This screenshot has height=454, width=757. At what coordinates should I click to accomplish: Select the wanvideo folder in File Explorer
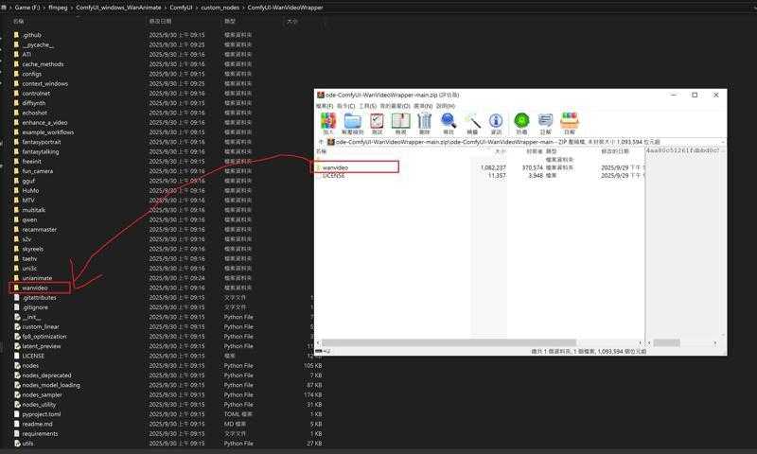pyautogui.click(x=35, y=288)
